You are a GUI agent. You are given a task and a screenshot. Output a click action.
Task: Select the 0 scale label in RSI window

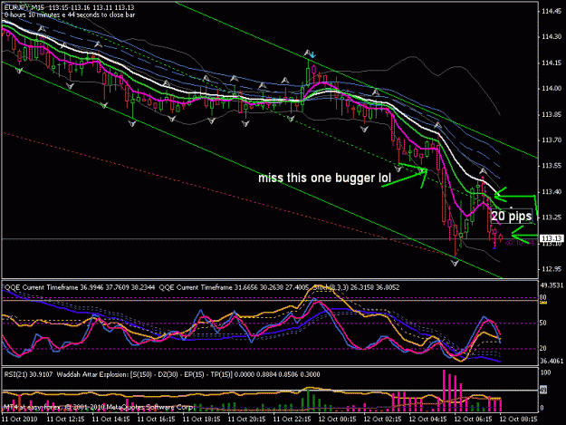pos(542,408)
